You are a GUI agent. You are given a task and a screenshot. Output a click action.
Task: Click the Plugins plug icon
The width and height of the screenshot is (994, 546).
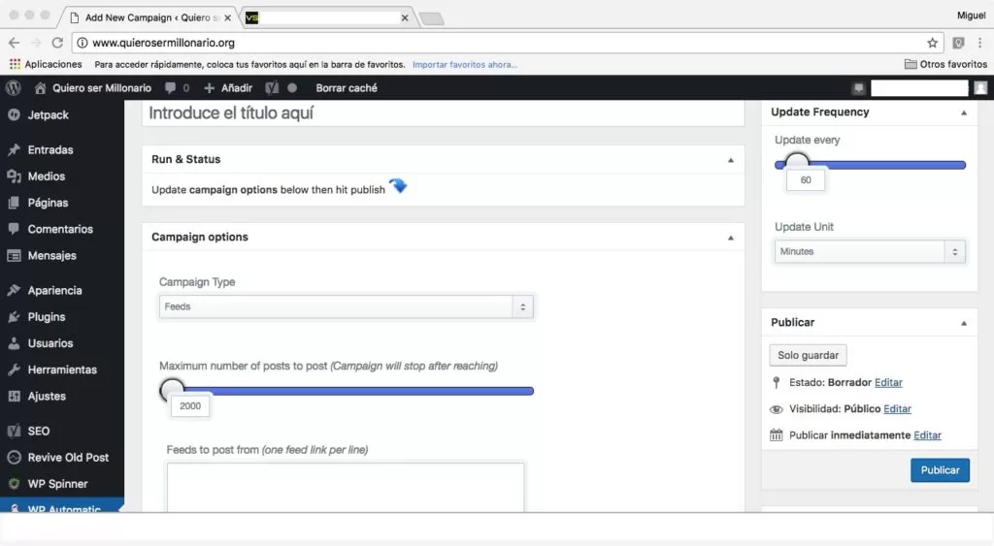point(14,317)
